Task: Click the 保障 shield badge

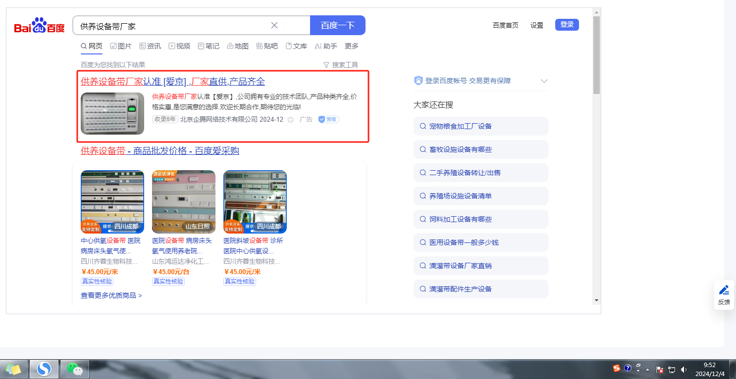Action: pyautogui.click(x=329, y=119)
